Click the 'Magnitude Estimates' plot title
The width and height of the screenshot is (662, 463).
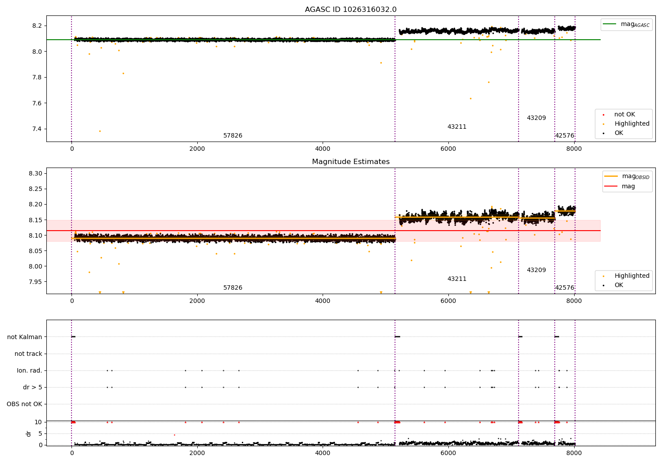click(350, 162)
